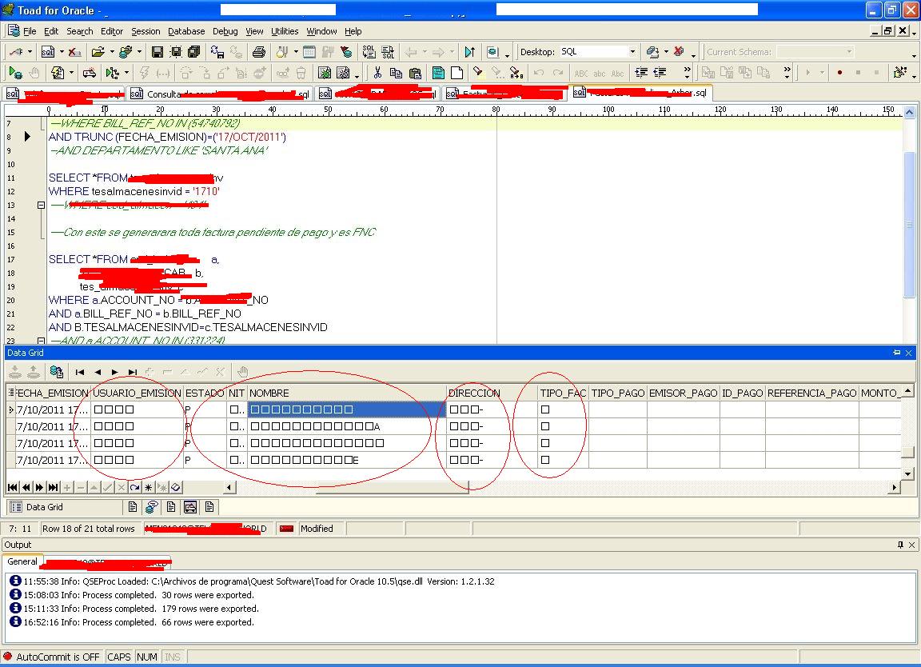Viewport: 921px width, 667px height.
Task: Expand the workspace windows icon dropdown arrow
Action: tap(666, 52)
